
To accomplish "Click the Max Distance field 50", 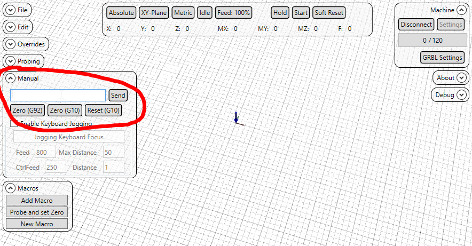I will [x=114, y=152].
